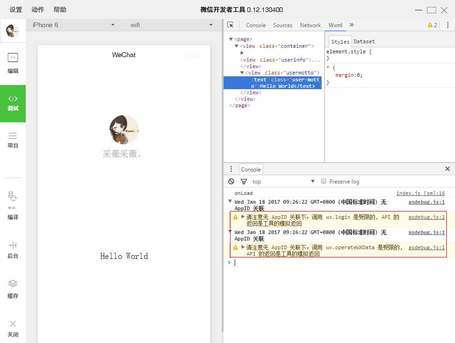Maximize the developer tools window
455x343 pixels.
432,10
